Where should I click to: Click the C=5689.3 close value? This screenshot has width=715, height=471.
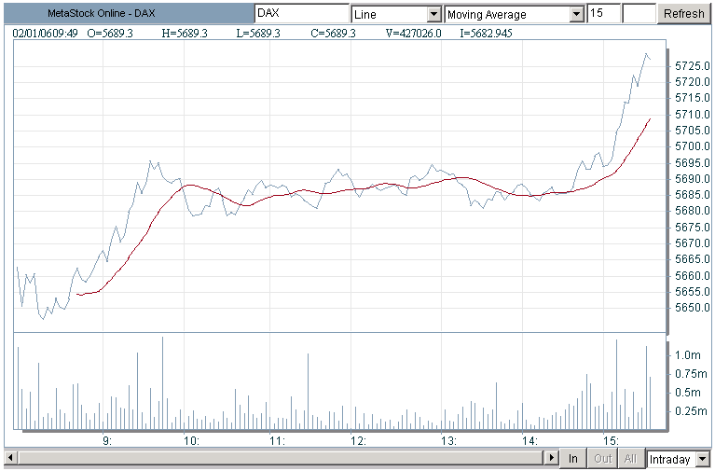click(x=333, y=34)
